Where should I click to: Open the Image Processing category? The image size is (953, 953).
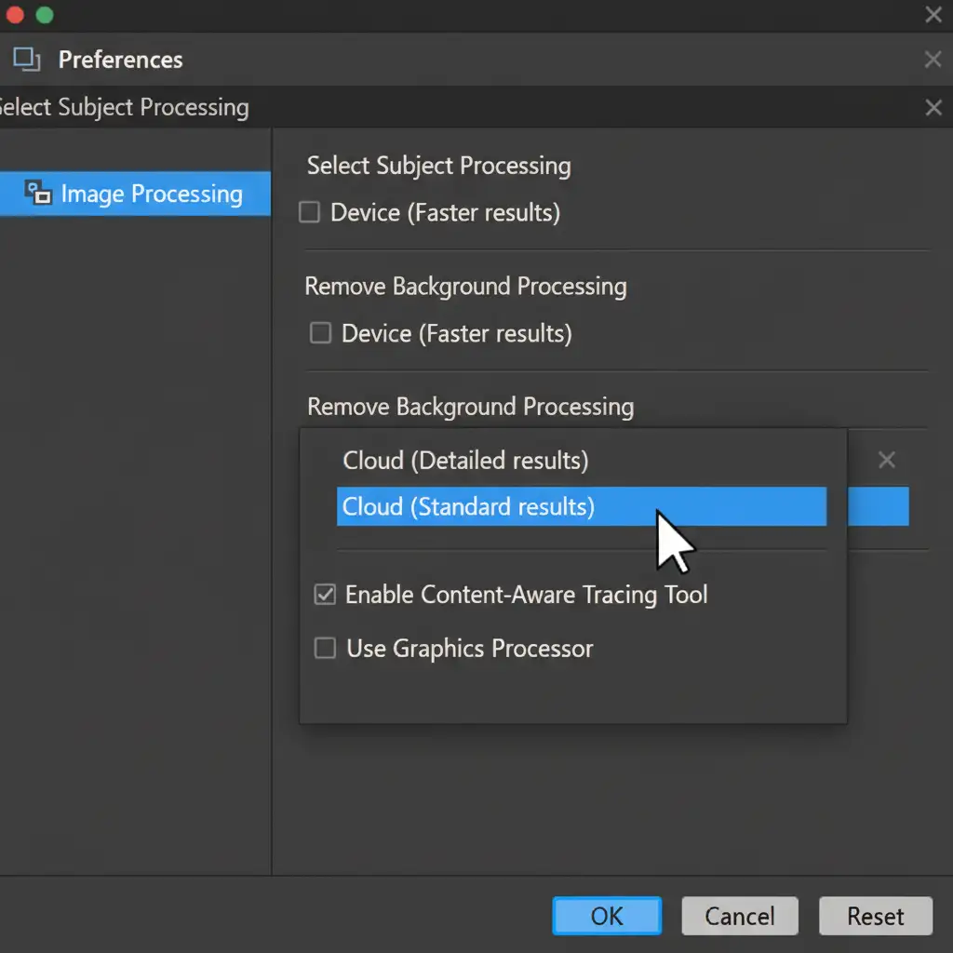(x=151, y=194)
